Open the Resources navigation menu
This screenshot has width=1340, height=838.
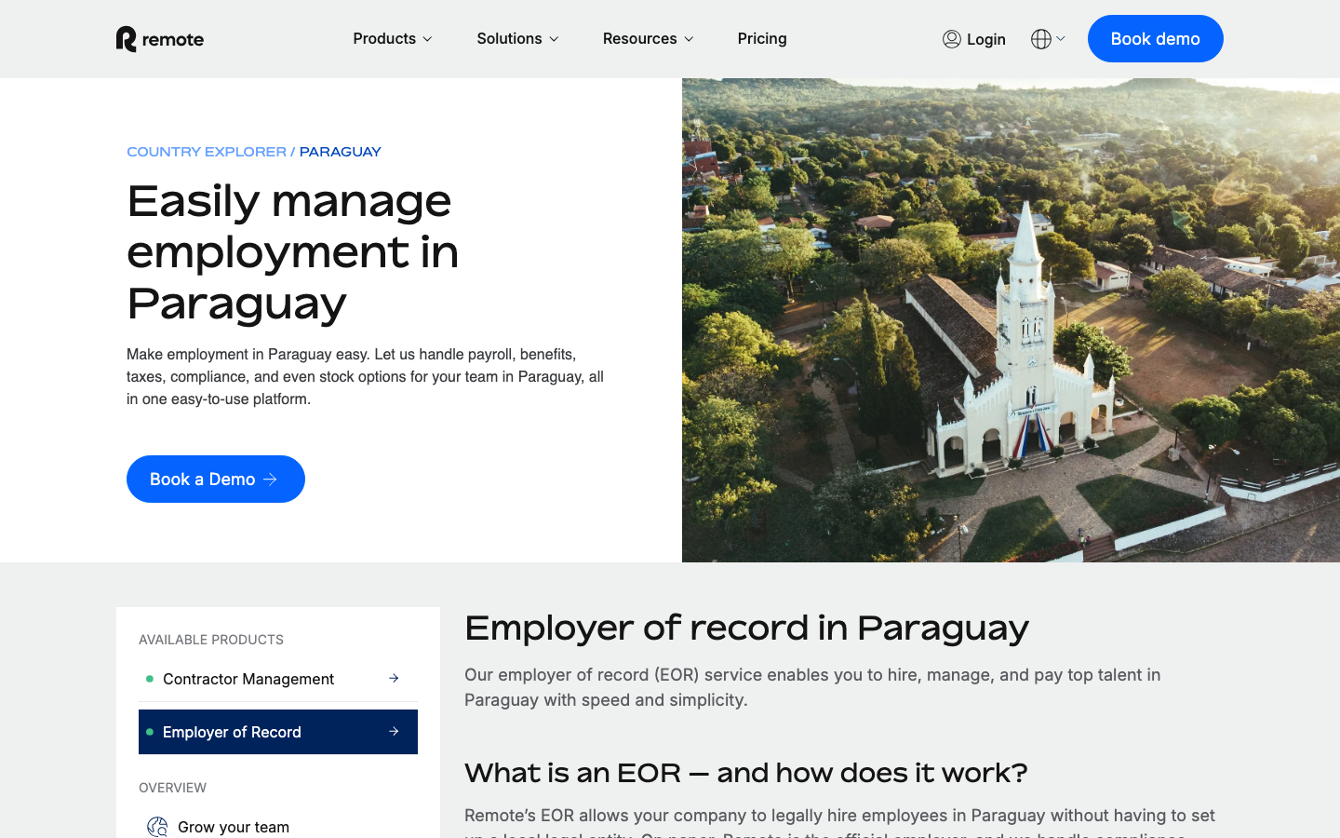(648, 39)
